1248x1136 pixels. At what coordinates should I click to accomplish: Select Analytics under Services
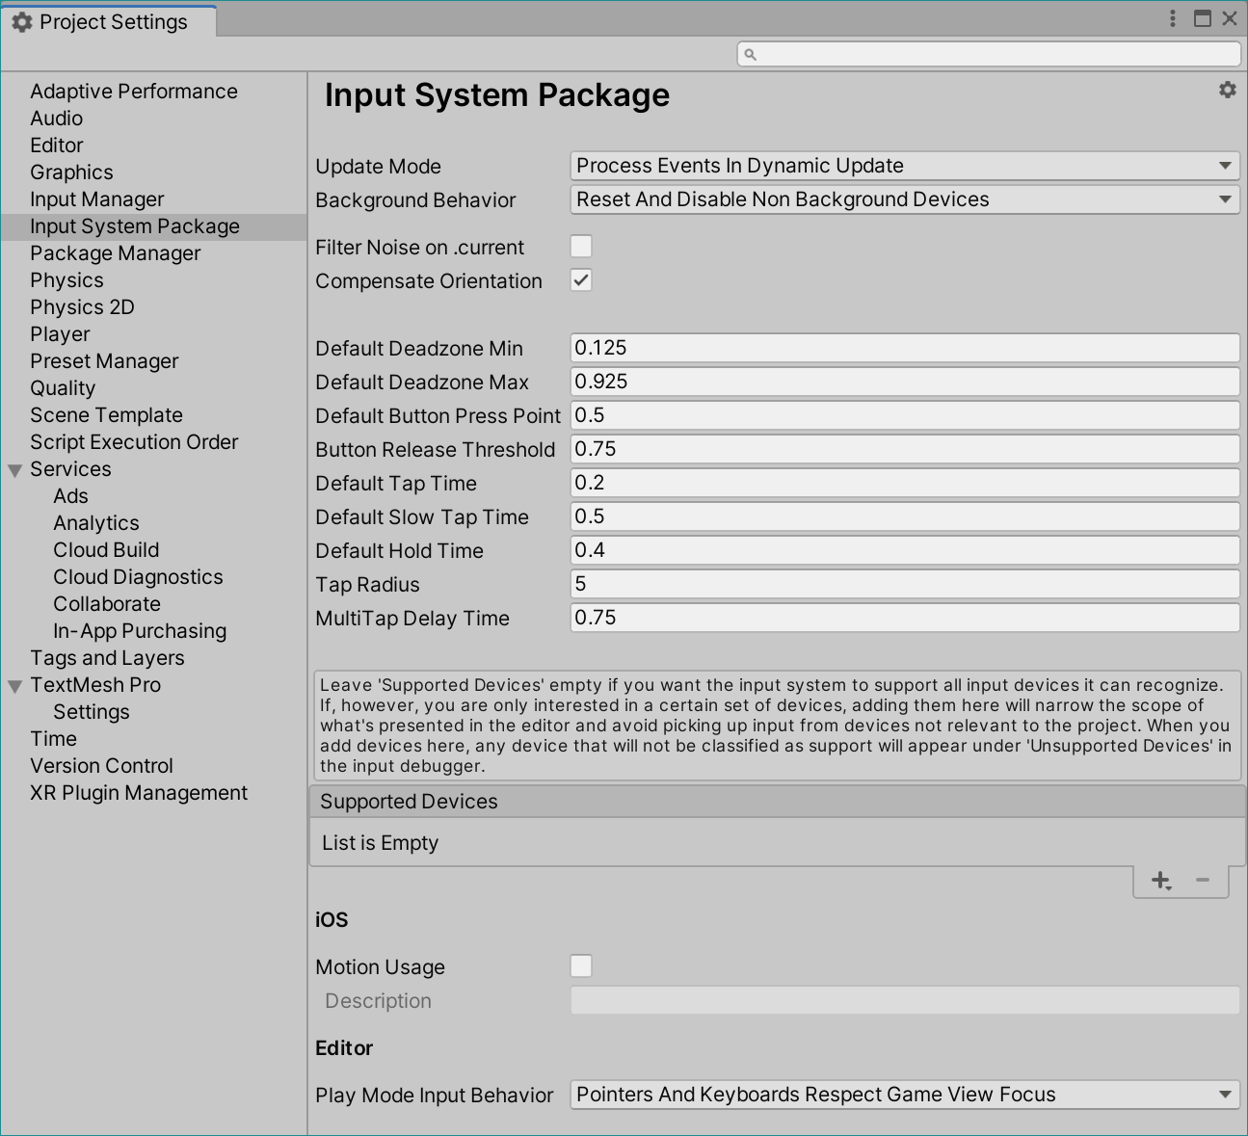[x=96, y=522]
